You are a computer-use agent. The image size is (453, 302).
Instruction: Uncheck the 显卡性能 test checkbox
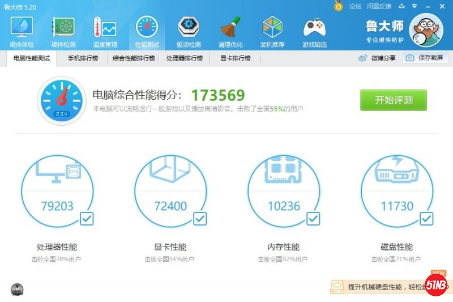tap(200, 218)
